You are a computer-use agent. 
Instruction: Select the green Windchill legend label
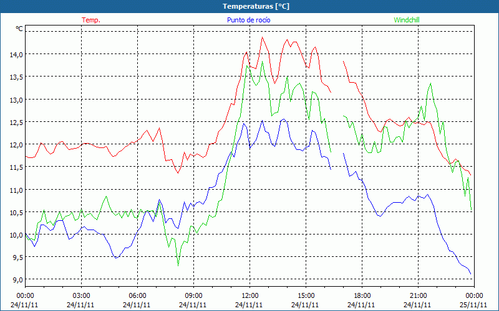tap(407, 20)
